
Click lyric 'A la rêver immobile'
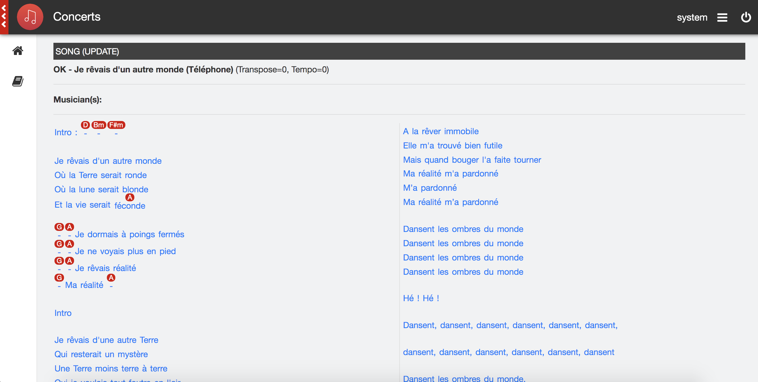[441, 131]
